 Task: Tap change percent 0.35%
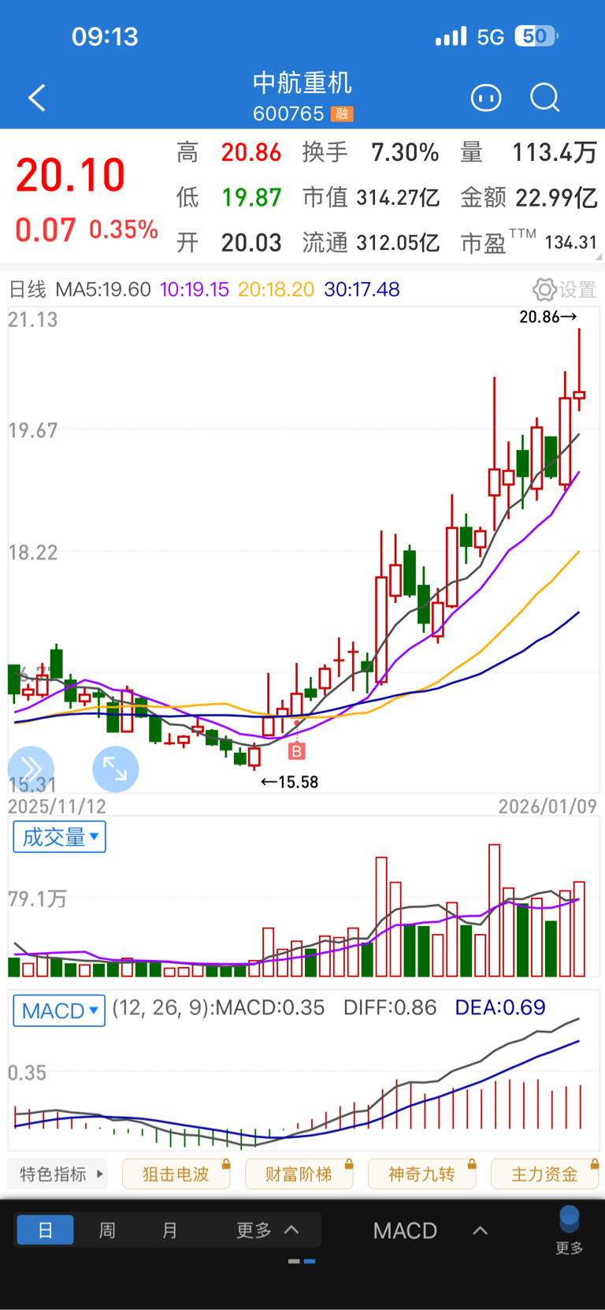pyautogui.click(x=124, y=229)
